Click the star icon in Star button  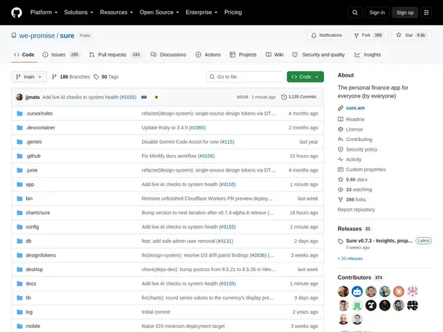coord(399,35)
